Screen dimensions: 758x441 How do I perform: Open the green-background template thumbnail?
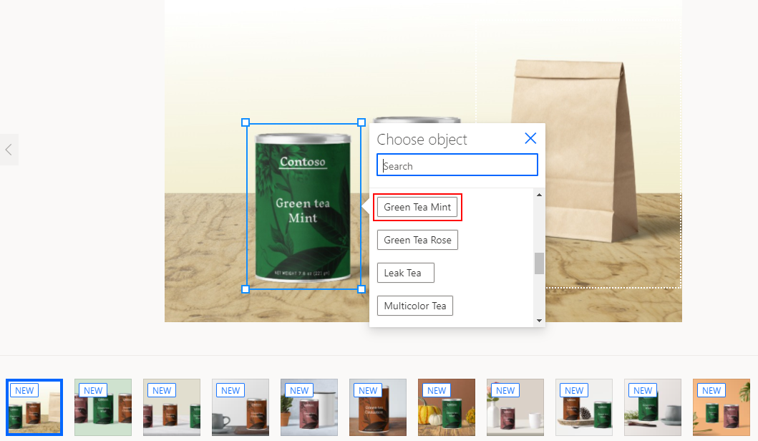pos(102,407)
